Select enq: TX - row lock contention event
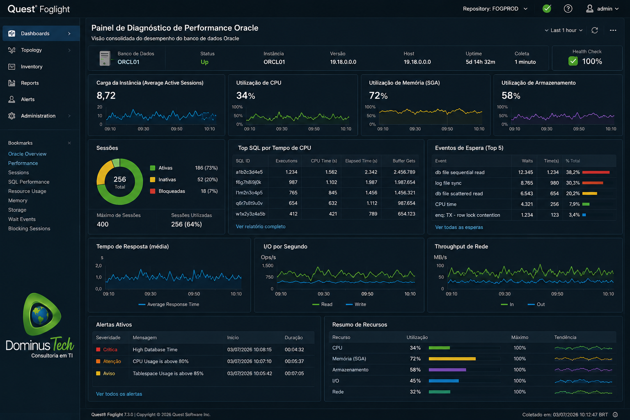 pyautogui.click(x=524, y=215)
